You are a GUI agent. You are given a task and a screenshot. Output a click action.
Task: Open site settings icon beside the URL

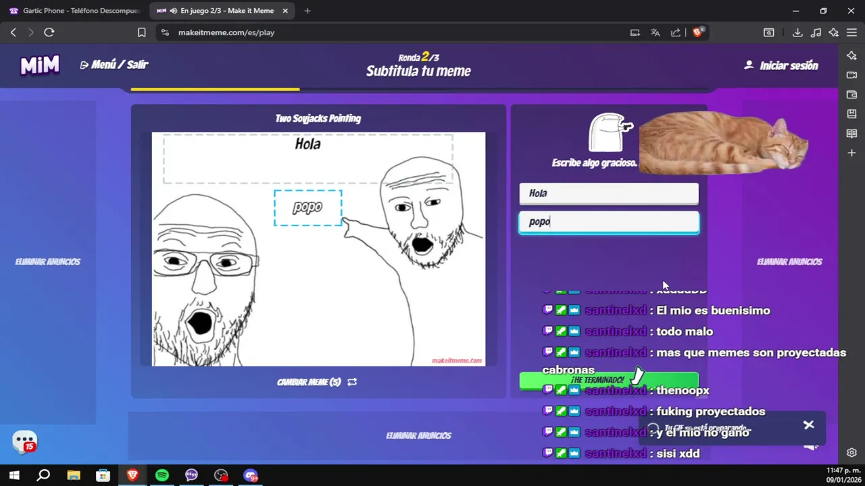[x=166, y=32]
